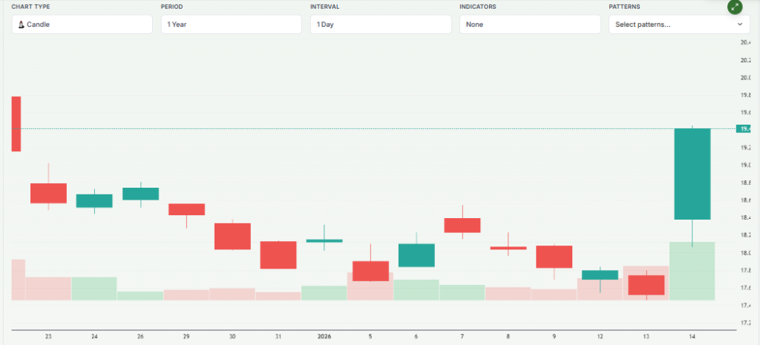Open the Chart Type Candle dropdown
This screenshot has height=345, width=760.
[82, 24]
